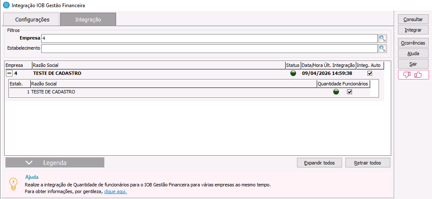
Task: Click the Empresa column header
Action: (18, 65)
